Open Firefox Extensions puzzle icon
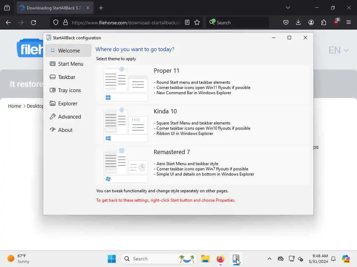 tap(324, 23)
